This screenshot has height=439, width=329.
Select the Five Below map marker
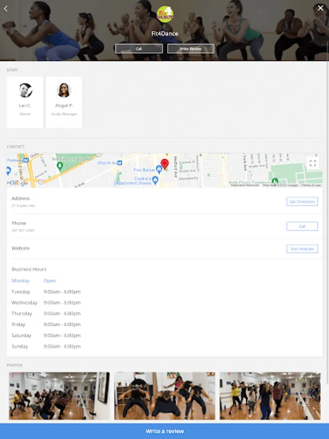[x=159, y=169]
